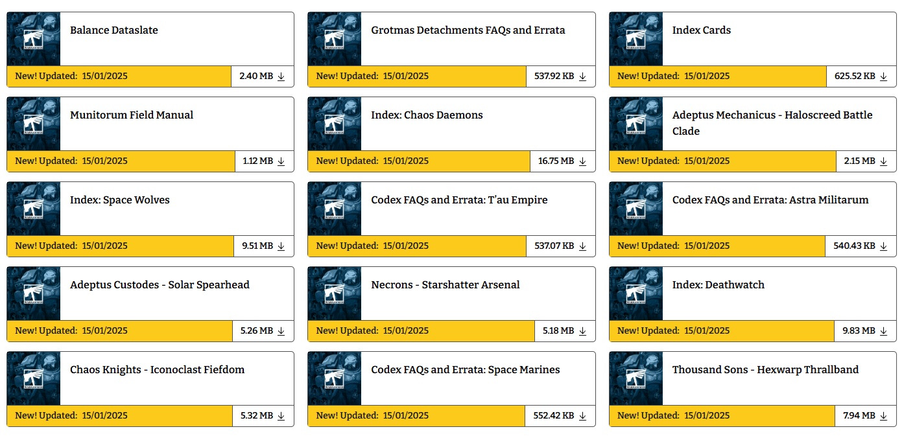Download Haloscreed Battle Clade via its arrow icon

pyautogui.click(x=884, y=161)
